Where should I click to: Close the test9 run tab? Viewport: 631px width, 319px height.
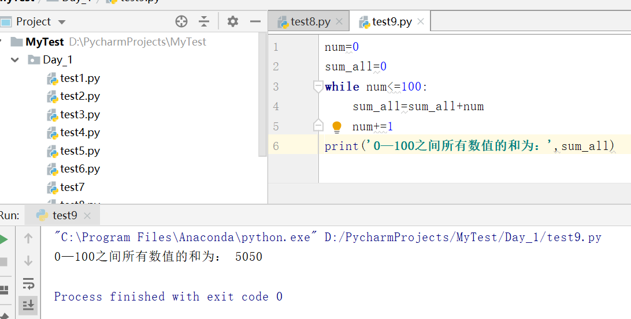pyautogui.click(x=87, y=216)
